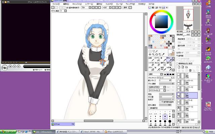Click the 通常 button in the top toolbar

tap(125, 8)
